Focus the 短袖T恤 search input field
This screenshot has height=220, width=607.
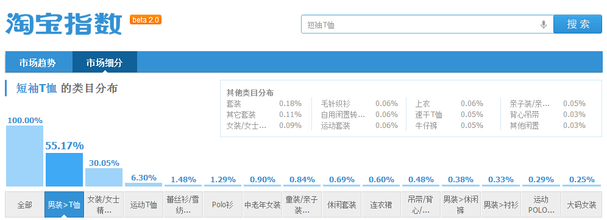click(421, 25)
